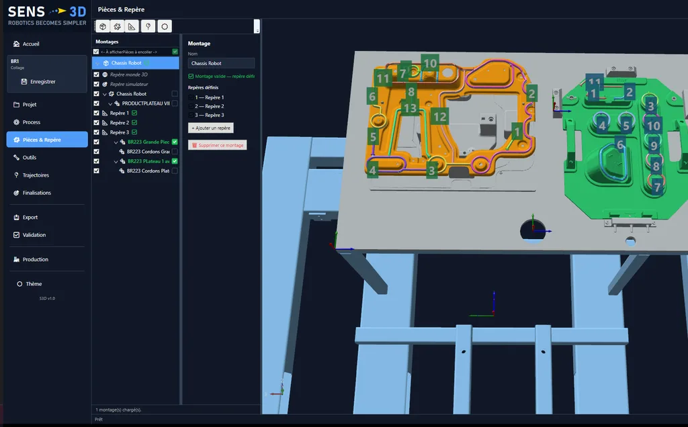688x427 pixels.
Task: Click the wrench icon beside Outils
Action: click(x=17, y=157)
